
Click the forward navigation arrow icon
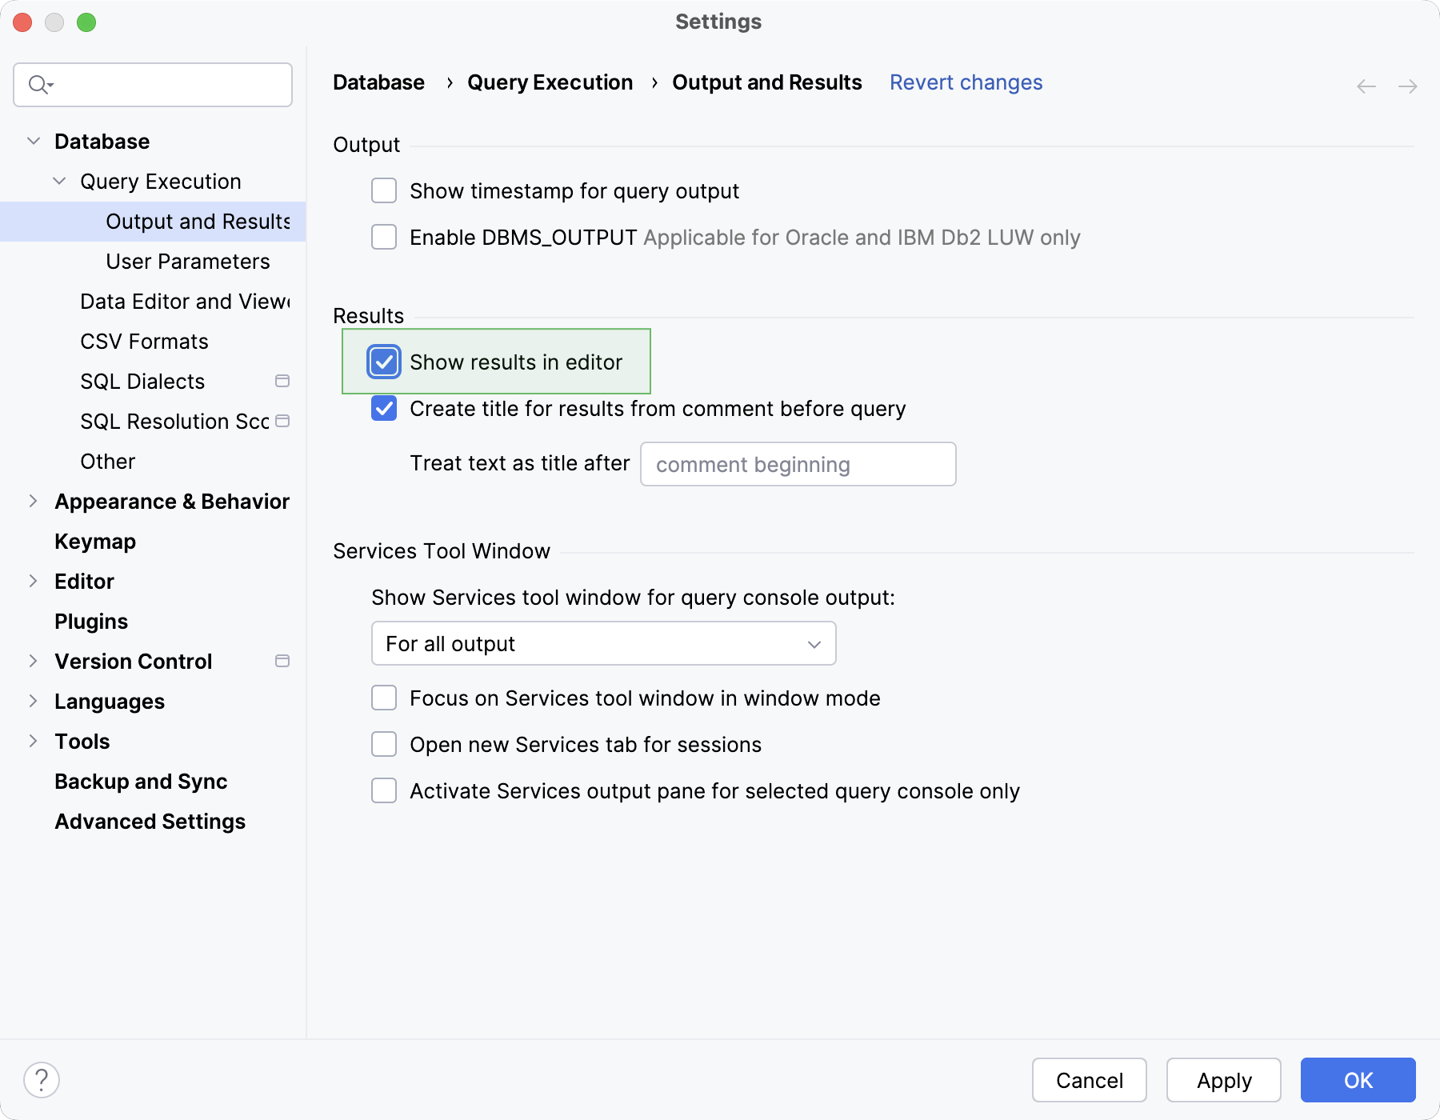pos(1408,86)
